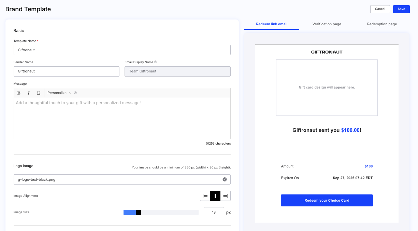Save the brand template

(401, 9)
